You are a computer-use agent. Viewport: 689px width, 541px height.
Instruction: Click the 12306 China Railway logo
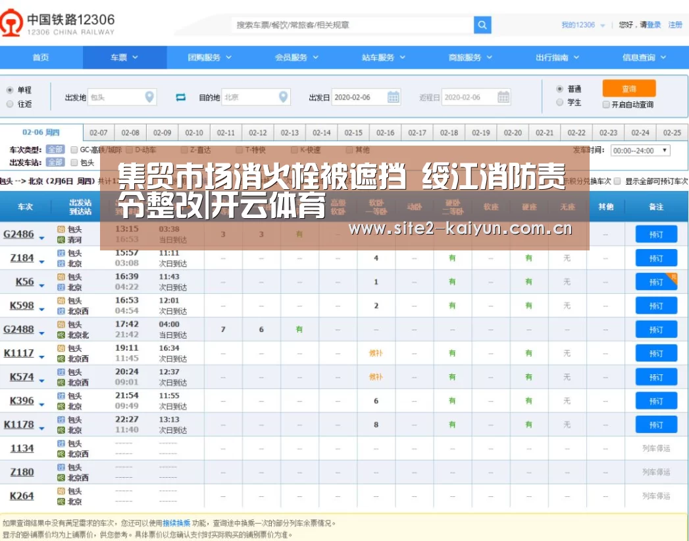pos(57,24)
